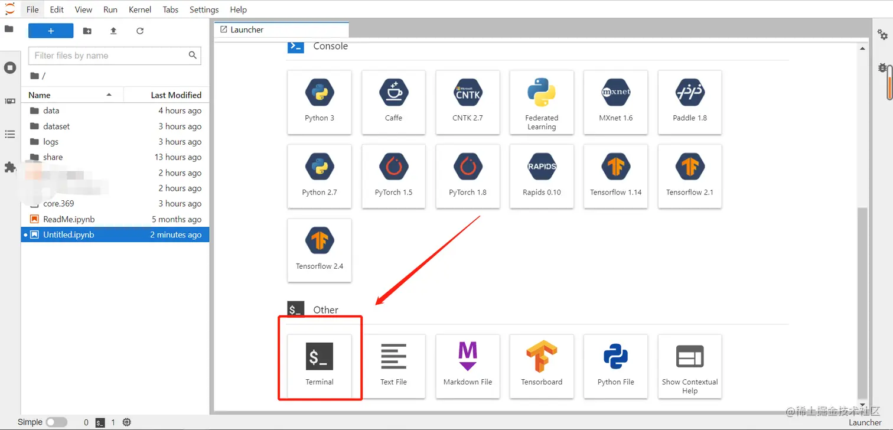893x430 pixels.
Task: Click the launcher vertical scrollbar thumb
Action: click(863, 303)
